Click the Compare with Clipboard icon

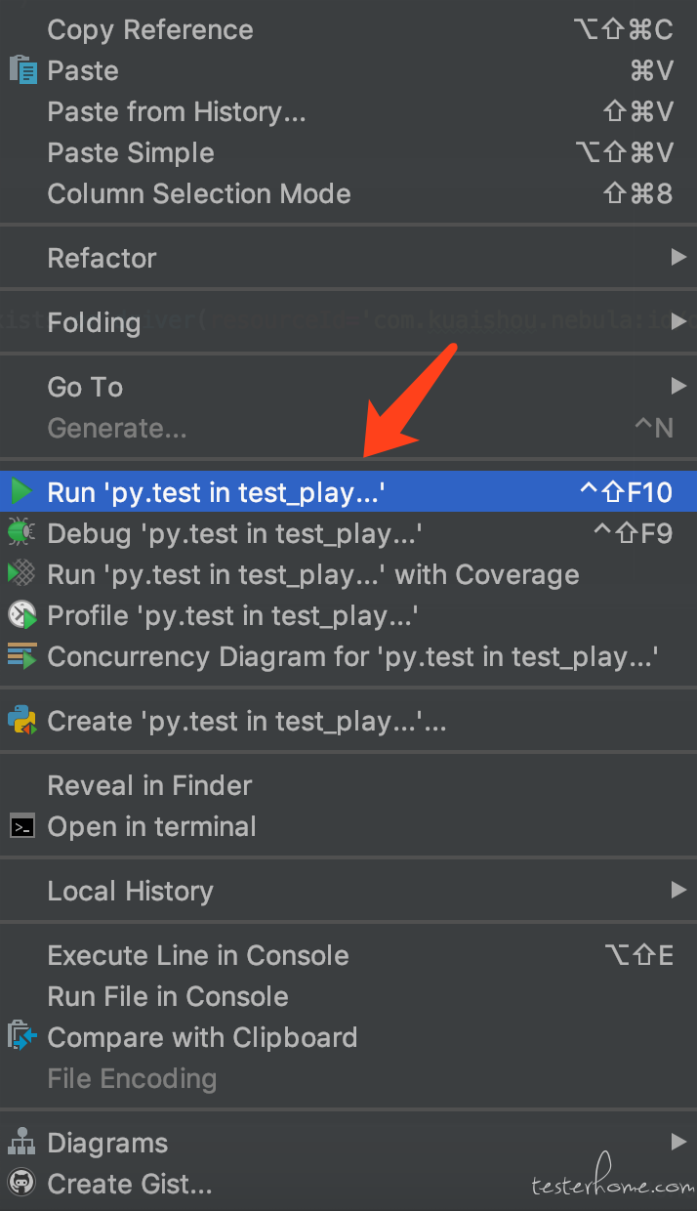click(x=21, y=1037)
